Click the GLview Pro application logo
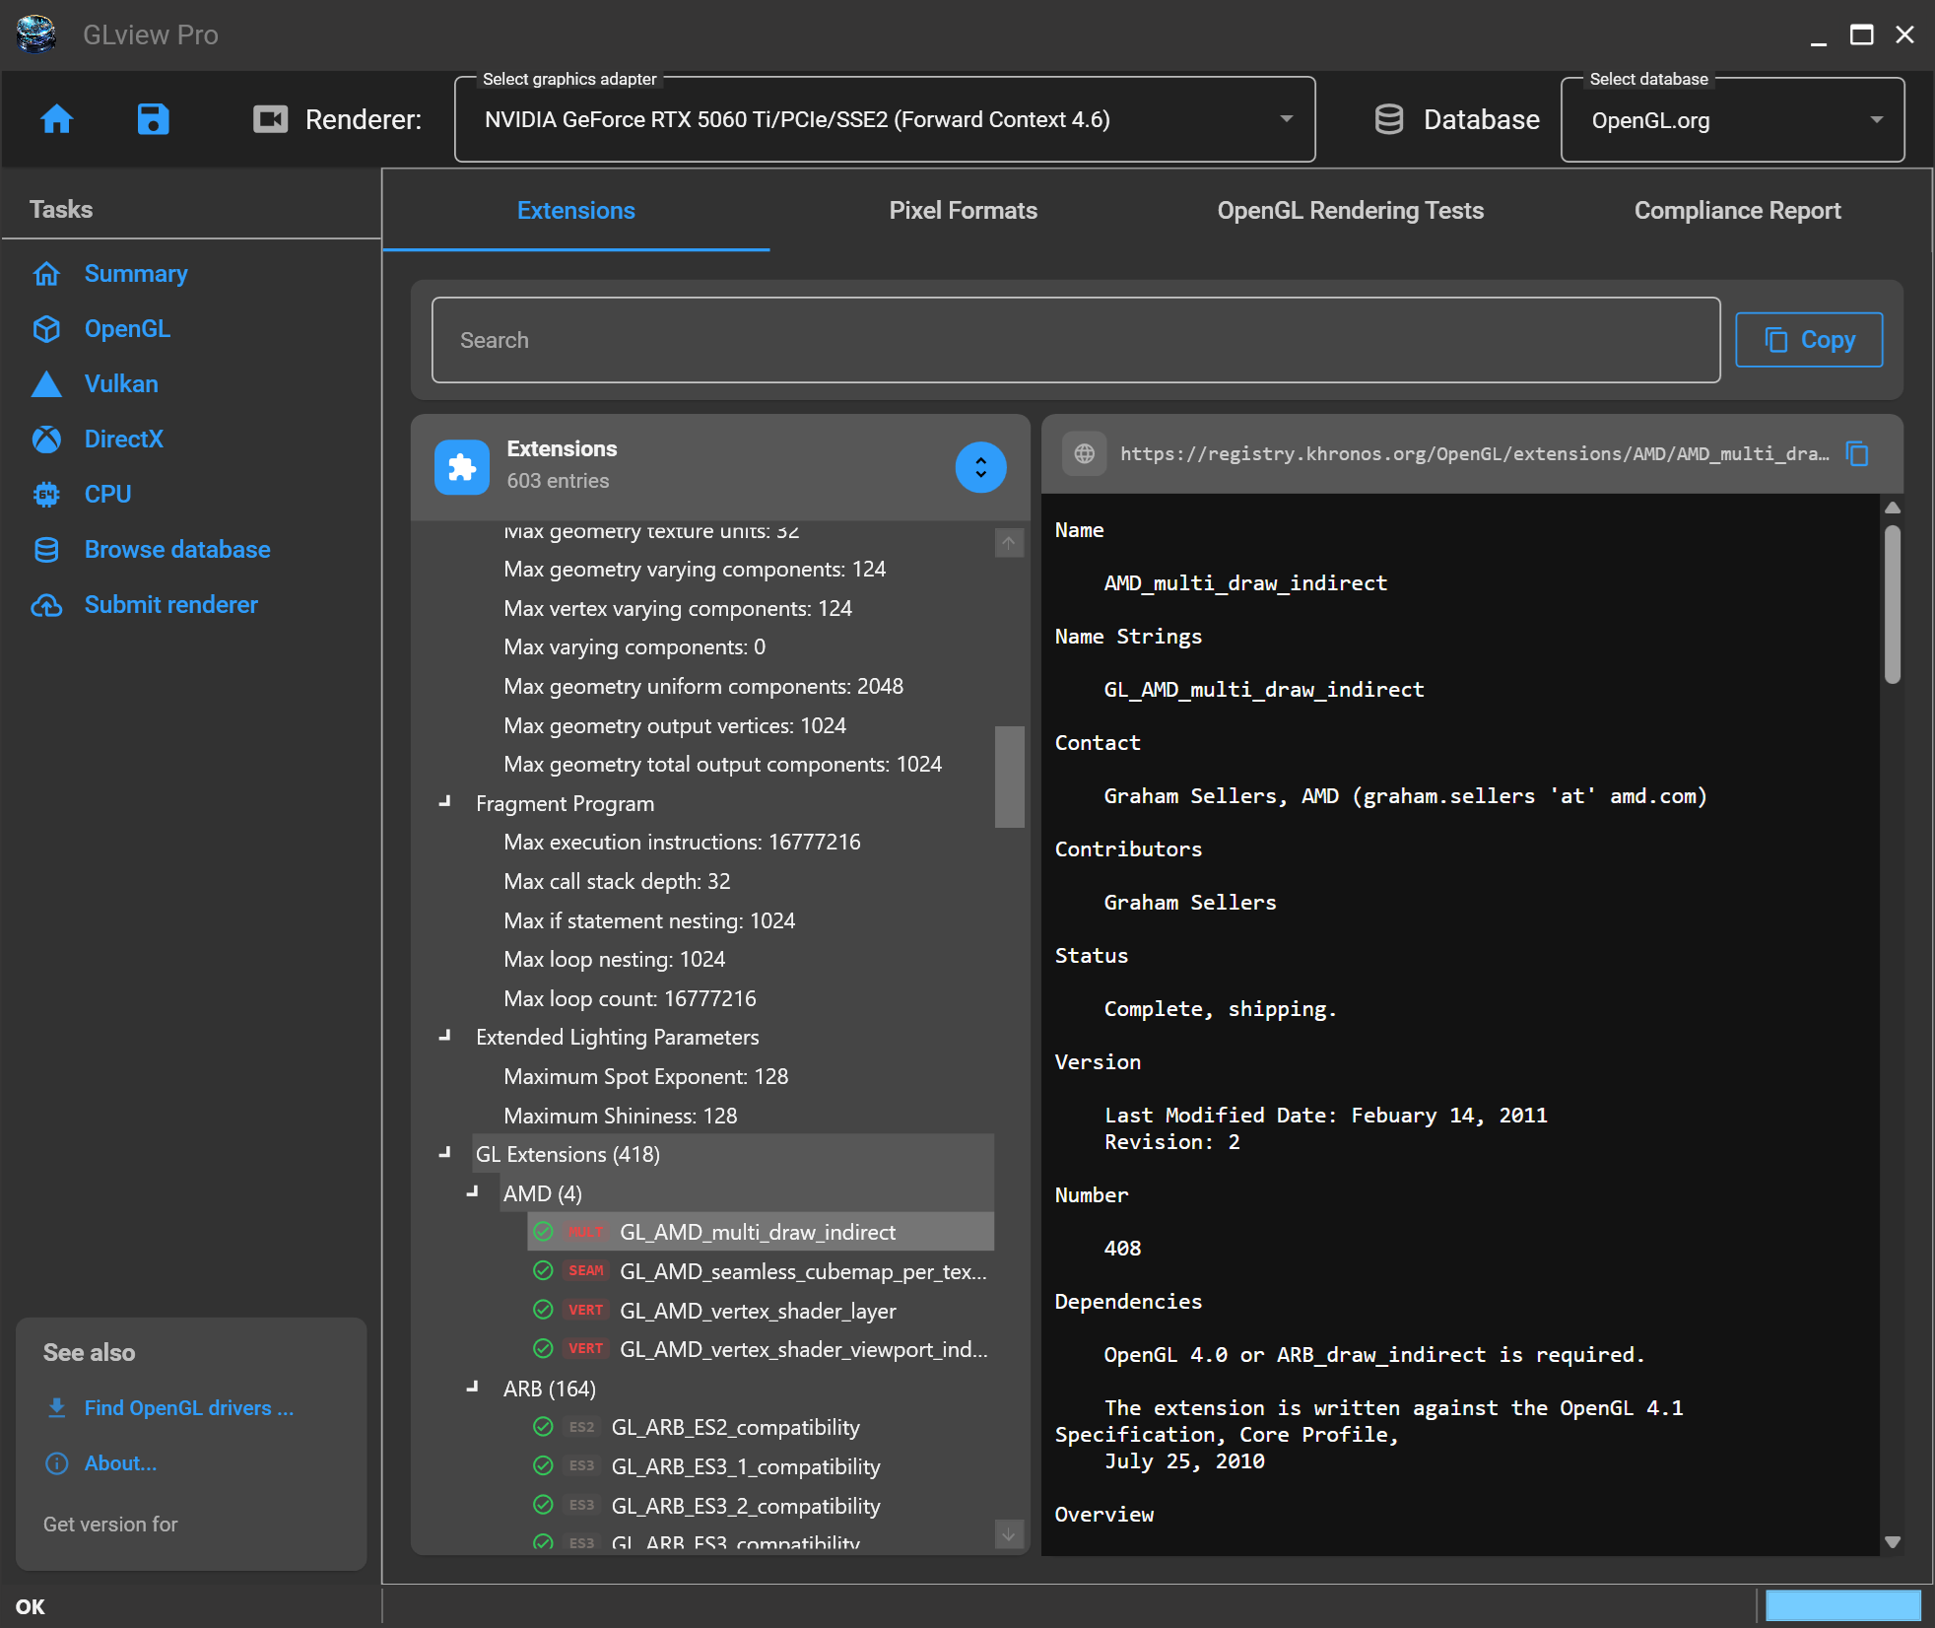Screen dimensions: 1935x1628 pyautogui.click(x=37, y=34)
